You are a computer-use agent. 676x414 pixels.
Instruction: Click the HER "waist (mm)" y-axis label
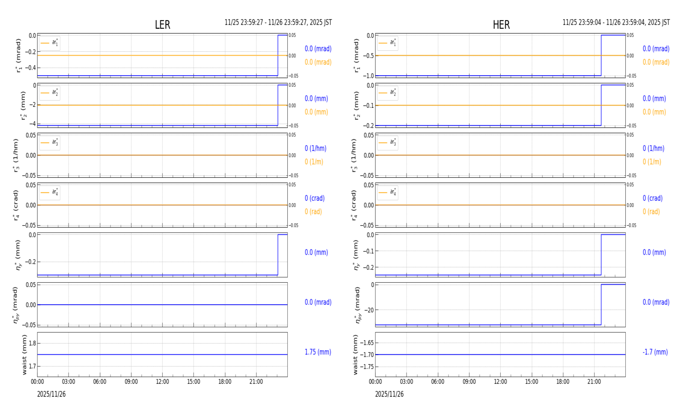pos(355,355)
